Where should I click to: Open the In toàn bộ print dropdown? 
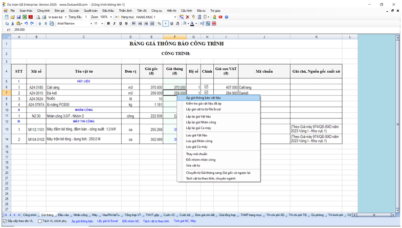66,17
